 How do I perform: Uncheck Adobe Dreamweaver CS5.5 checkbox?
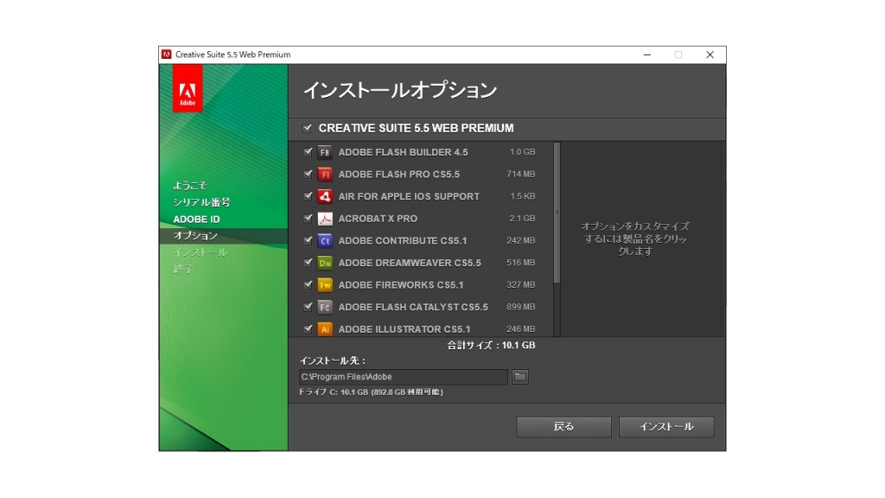point(308,262)
